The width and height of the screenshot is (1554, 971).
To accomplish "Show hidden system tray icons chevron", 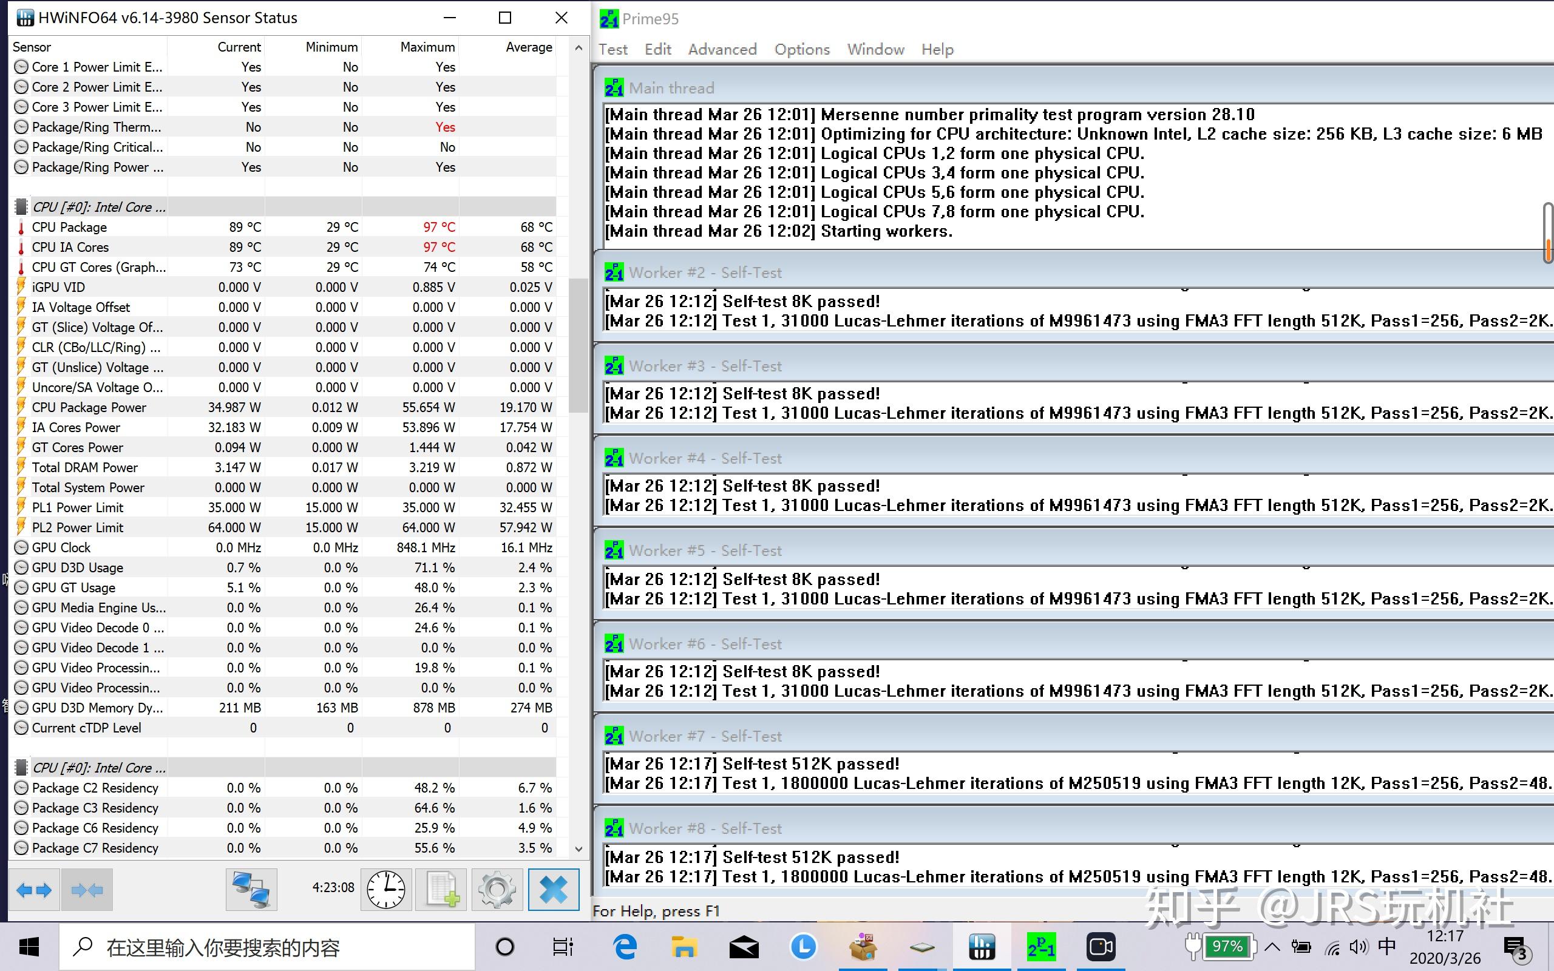I will 1272,947.
